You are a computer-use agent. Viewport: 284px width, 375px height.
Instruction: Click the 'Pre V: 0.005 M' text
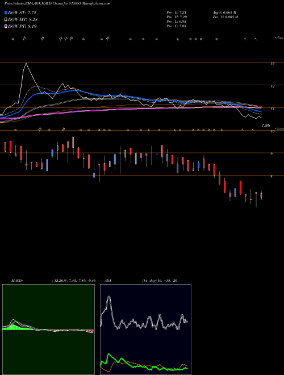tap(225, 17)
